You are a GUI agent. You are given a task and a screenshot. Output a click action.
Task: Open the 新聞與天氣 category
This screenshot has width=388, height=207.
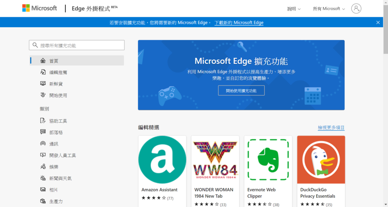(x=60, y=178)
